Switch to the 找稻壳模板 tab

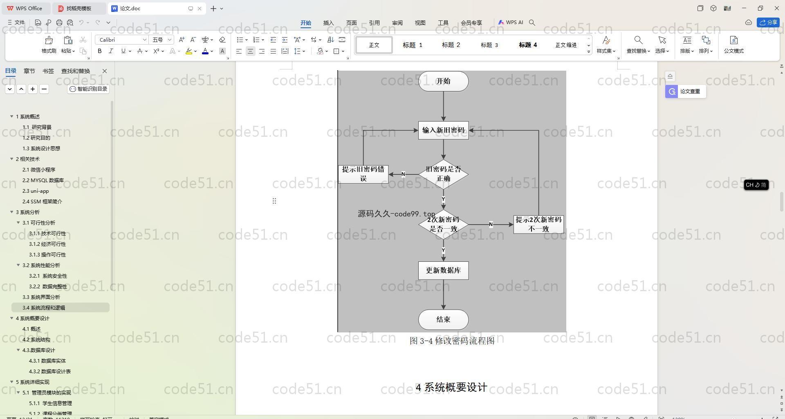pyautogui.click(x=79, y=8)
